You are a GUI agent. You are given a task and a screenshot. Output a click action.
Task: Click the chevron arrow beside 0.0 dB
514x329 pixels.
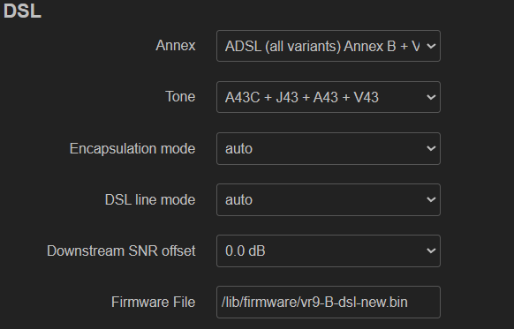(x=431, y=250)
